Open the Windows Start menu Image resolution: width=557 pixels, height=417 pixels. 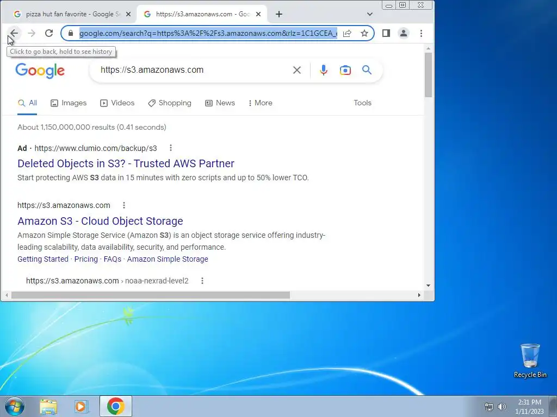15,406
